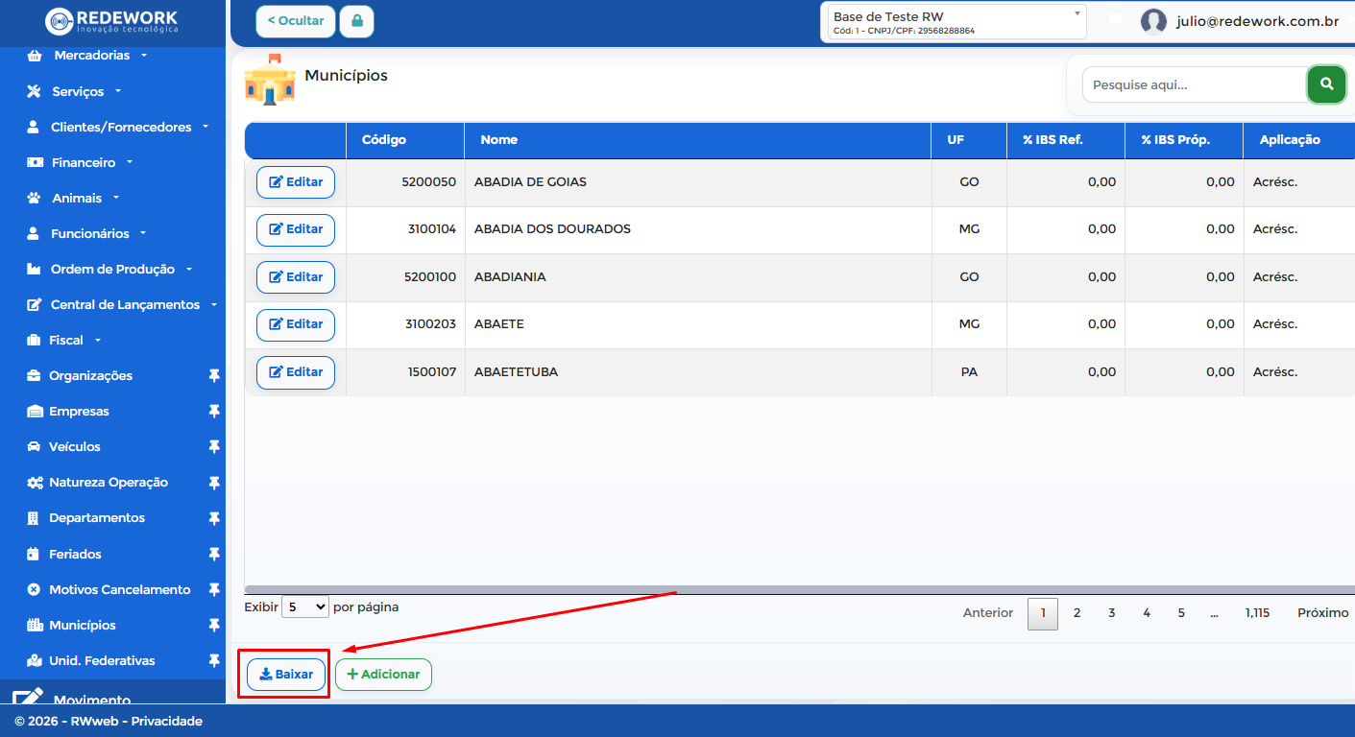Toggle the pin next to Empresas

click(214, 411)
